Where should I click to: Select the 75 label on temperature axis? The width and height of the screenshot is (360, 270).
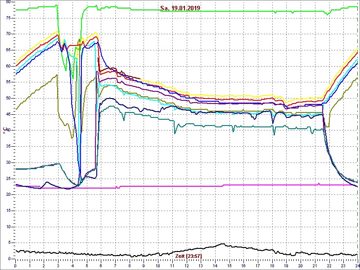(x=9, y=18)
